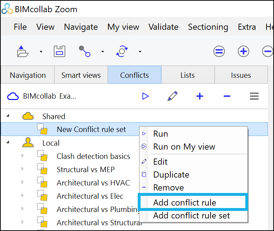
Task: Expand Clash detection basics rule set
Action: click(x=22, y=156)
